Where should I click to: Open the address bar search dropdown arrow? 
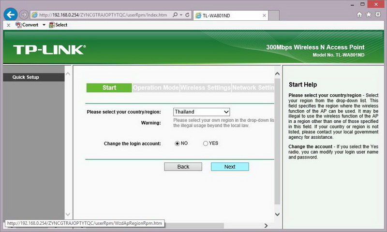click(181, 15)
